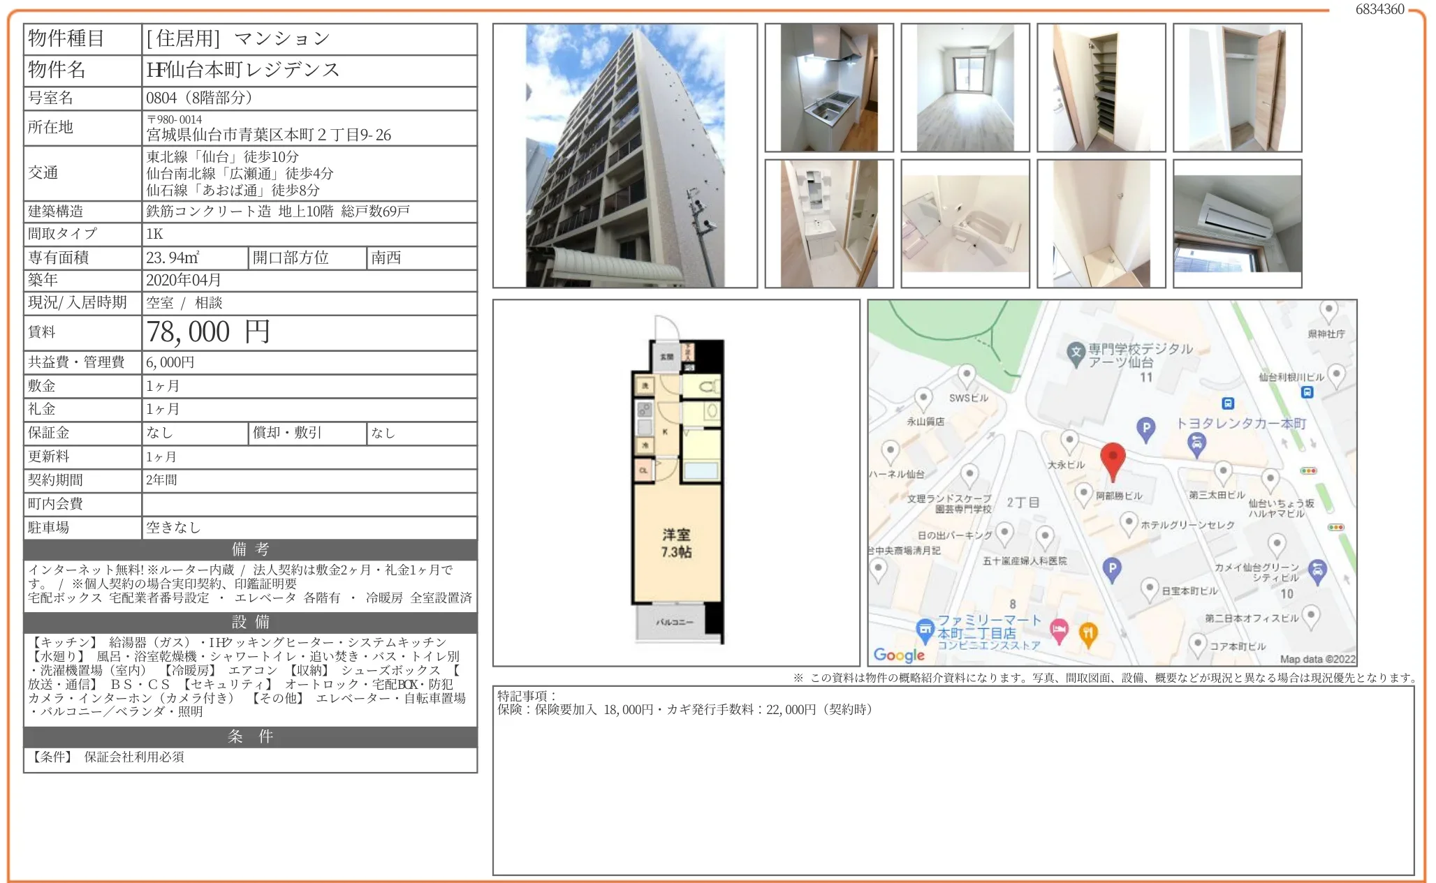Click the management fee value 6,000円
Image resolution: width=1436 pixels, height=883 pixels.
(x=170, y=362)
